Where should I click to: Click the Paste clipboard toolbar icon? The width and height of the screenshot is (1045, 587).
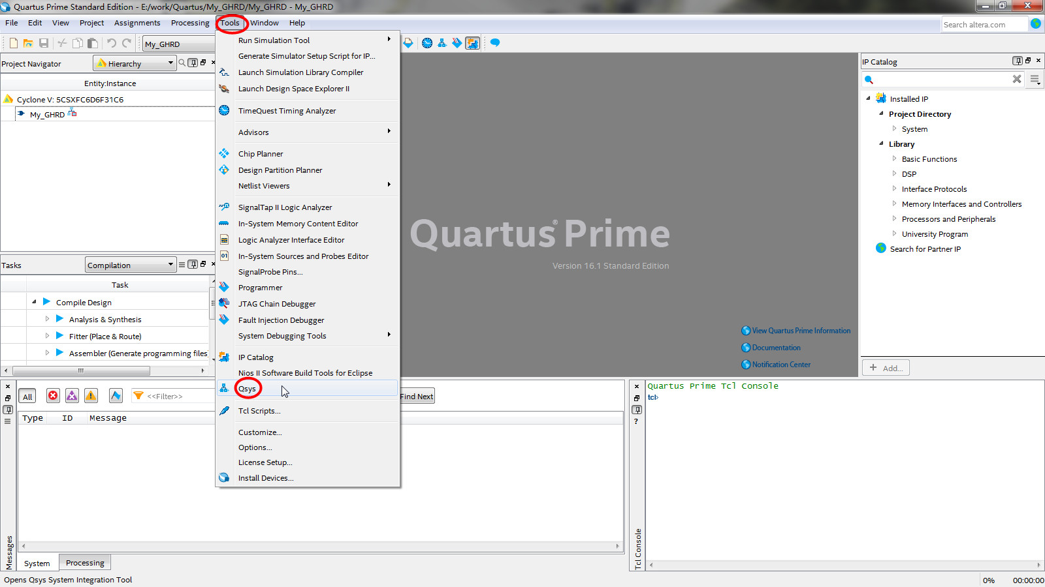pos(93,43)
